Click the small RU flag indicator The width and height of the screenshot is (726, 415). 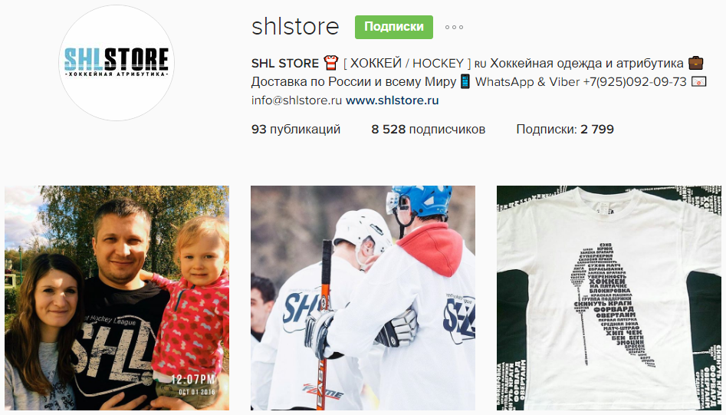coord(480,64)
